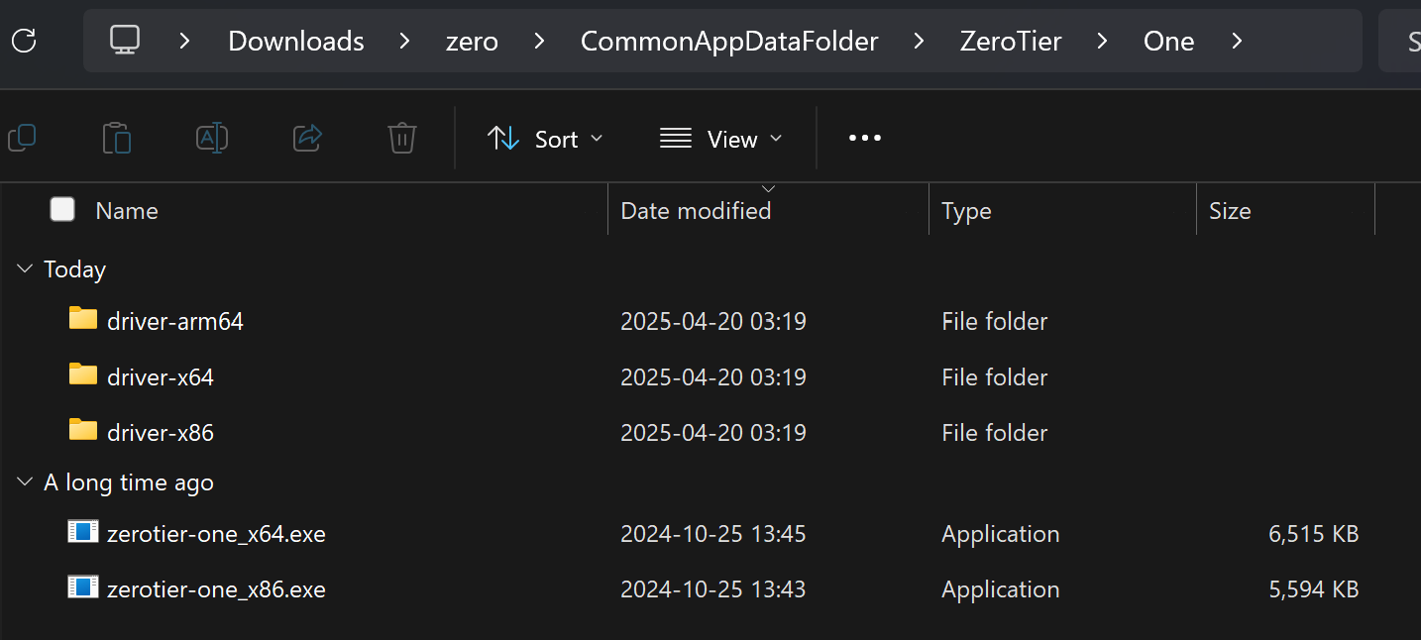Click the driver-x64 folder icon
Image resolution: width=1421 pixels, height=640 pixels.
(x=83, y=374)
